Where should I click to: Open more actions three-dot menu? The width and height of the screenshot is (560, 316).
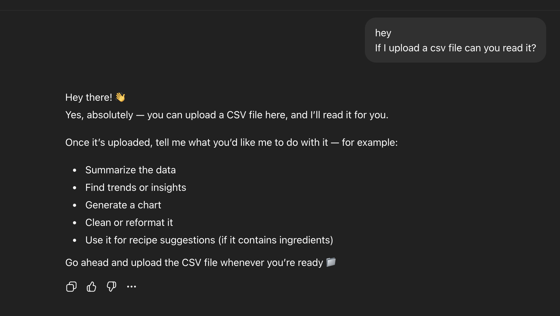pyautogui.click(x=132, y=287)
